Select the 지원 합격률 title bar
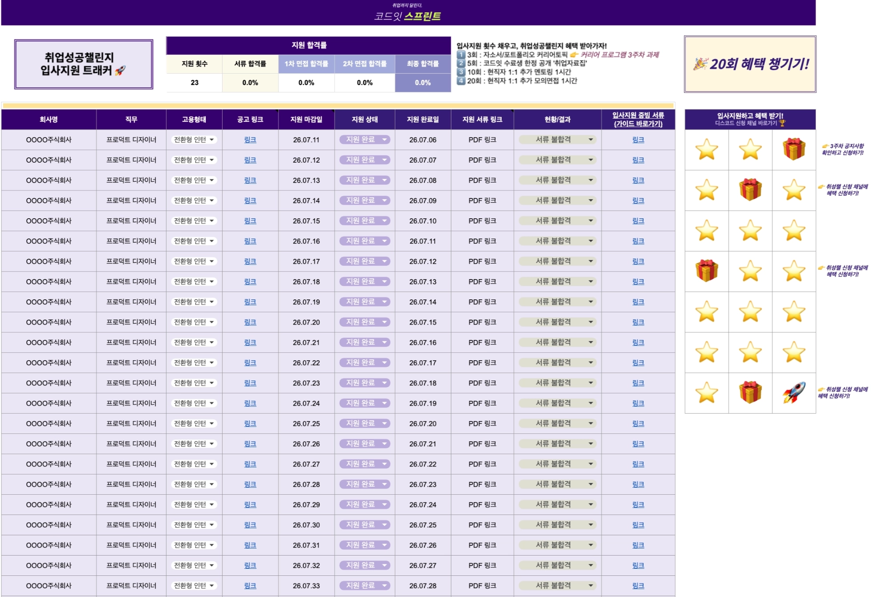The height and width of the screenshot is (597, 875). point(309,45)
